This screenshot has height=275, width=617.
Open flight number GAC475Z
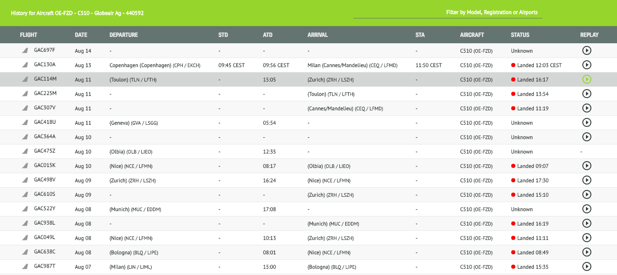pyautogui.click(x=45, y=151)
